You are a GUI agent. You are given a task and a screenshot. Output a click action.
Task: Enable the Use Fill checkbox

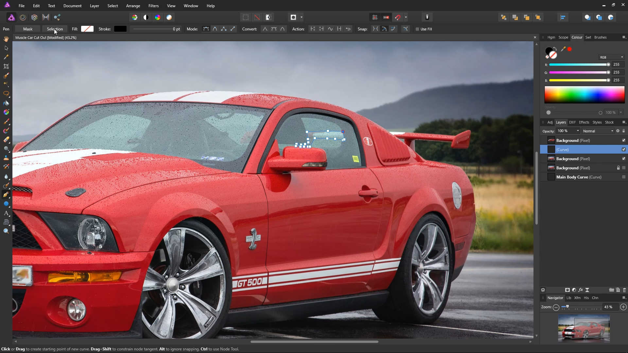[417, 29]
